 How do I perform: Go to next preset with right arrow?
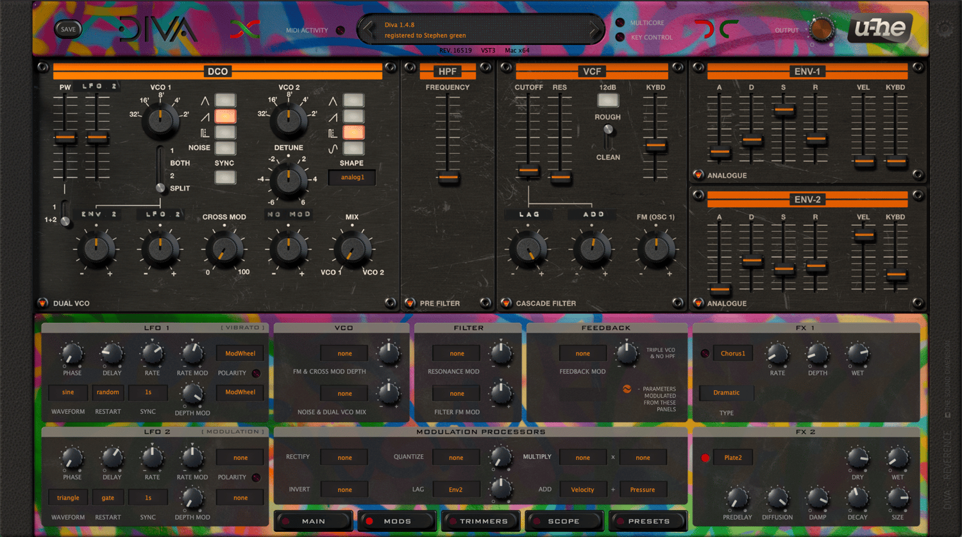pyautogui.click(x=595, y=29)
